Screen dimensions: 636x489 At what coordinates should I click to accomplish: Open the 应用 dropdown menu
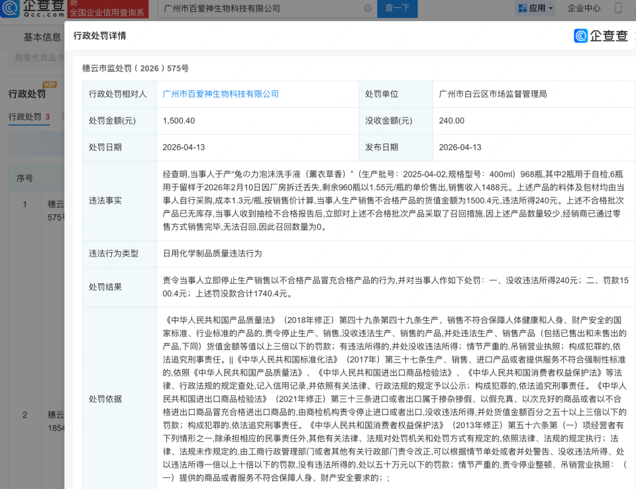[x=536, y=8]
